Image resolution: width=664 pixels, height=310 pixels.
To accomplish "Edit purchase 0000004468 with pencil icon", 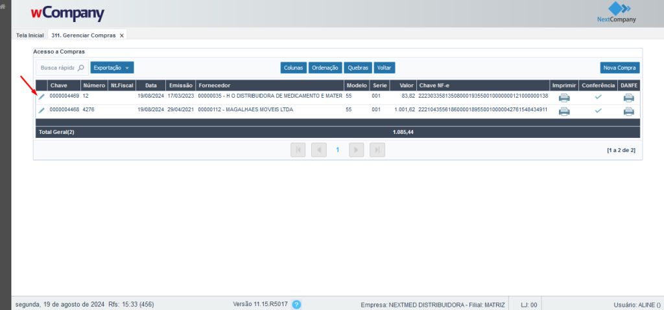I will click(41, 111).
